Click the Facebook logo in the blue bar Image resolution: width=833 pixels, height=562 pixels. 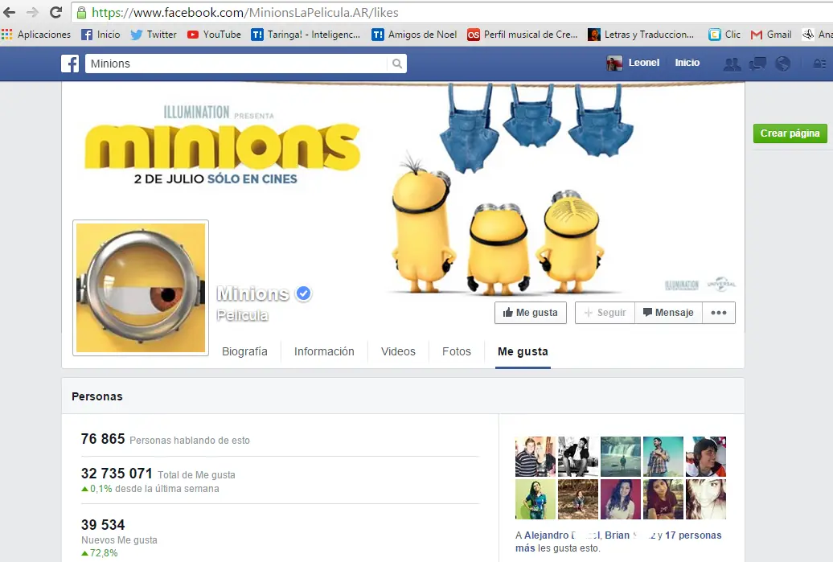tap(70, 64)
